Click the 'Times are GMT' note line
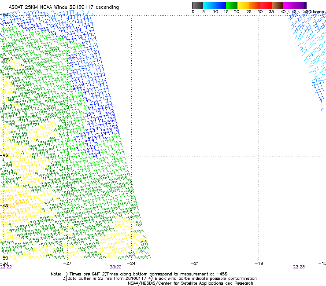Image resolution: width=326 pixels, height=286 pixels. coord(139,274)
